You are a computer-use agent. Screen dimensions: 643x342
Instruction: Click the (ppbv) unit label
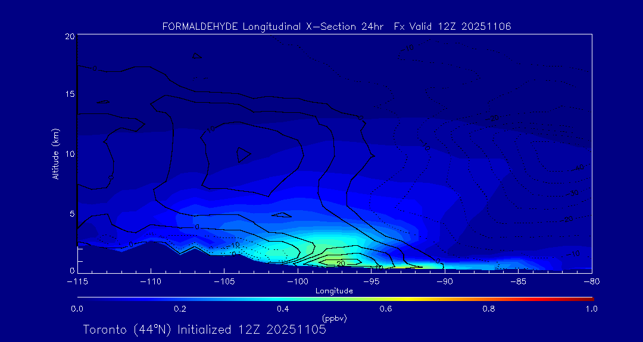(334, 318)
